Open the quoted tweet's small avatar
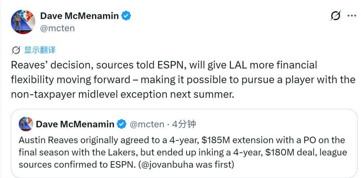 pos(26,124)
